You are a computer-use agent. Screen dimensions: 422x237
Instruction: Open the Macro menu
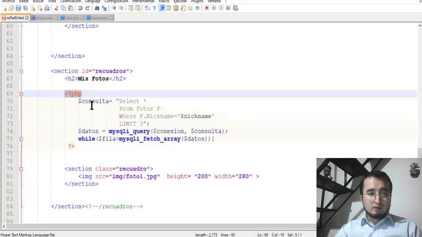click(x=164, y=1)
